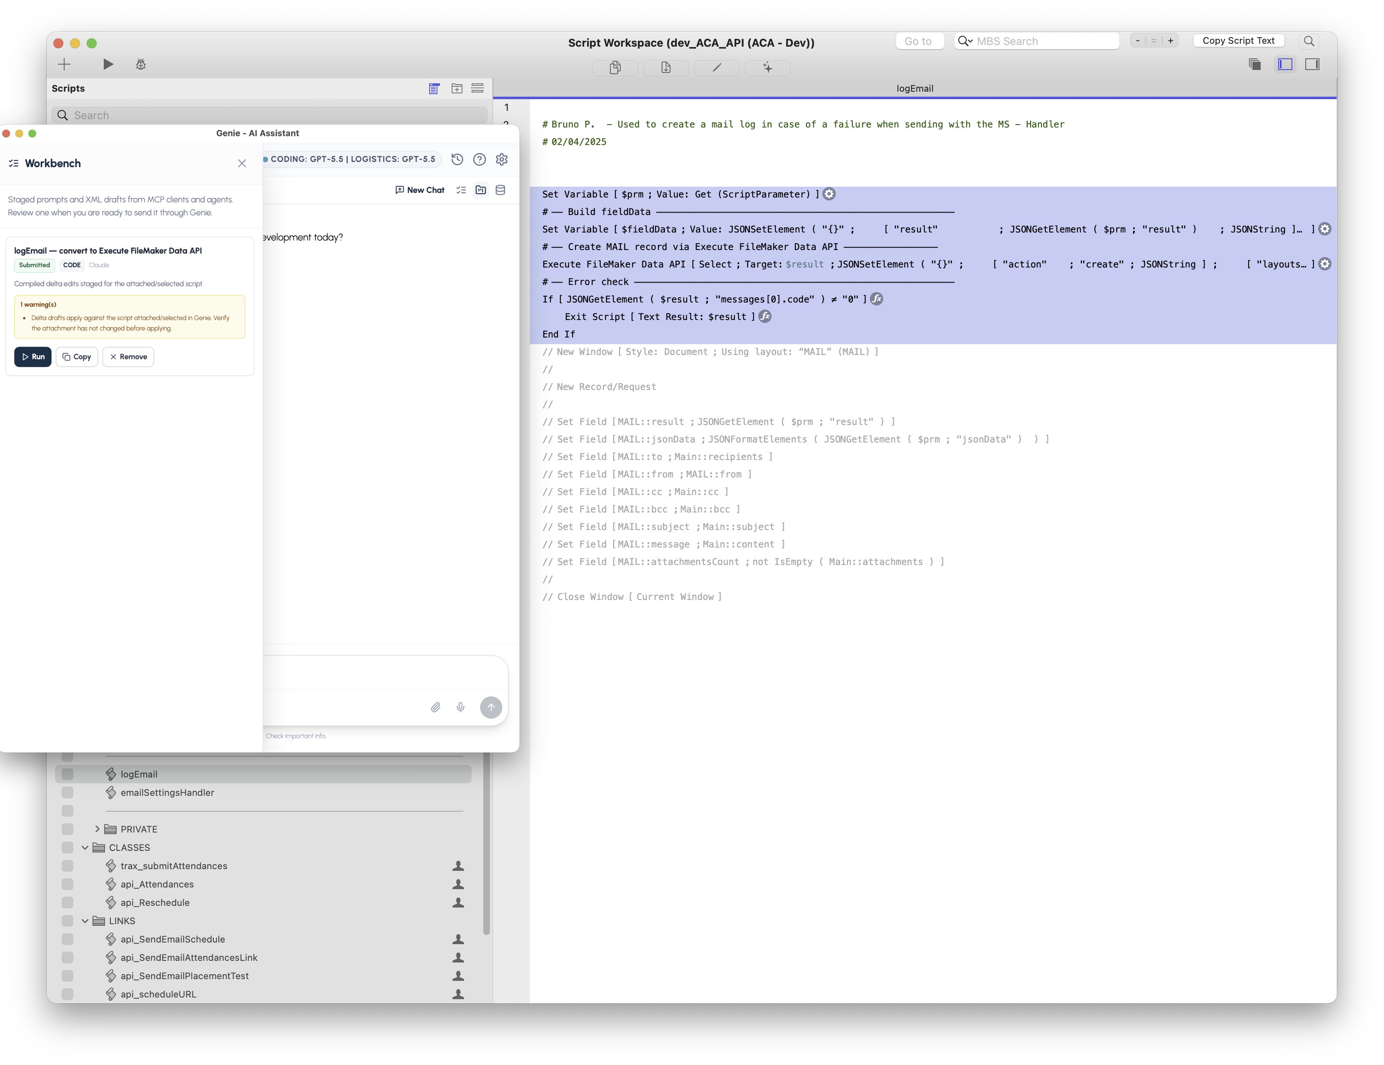Toggle the Workbench checklist icon
This screenshot has height=1065, width=1384.
(461, 190)
